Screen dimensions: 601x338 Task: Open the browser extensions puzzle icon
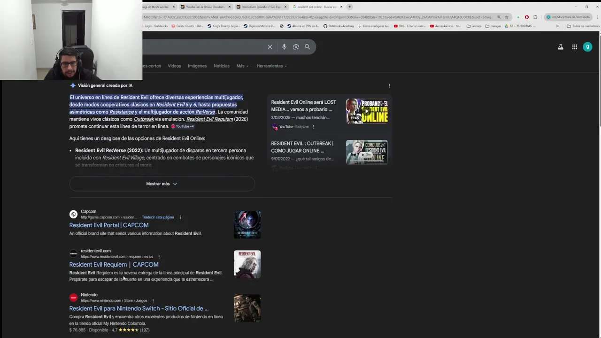tap(535, 17)
